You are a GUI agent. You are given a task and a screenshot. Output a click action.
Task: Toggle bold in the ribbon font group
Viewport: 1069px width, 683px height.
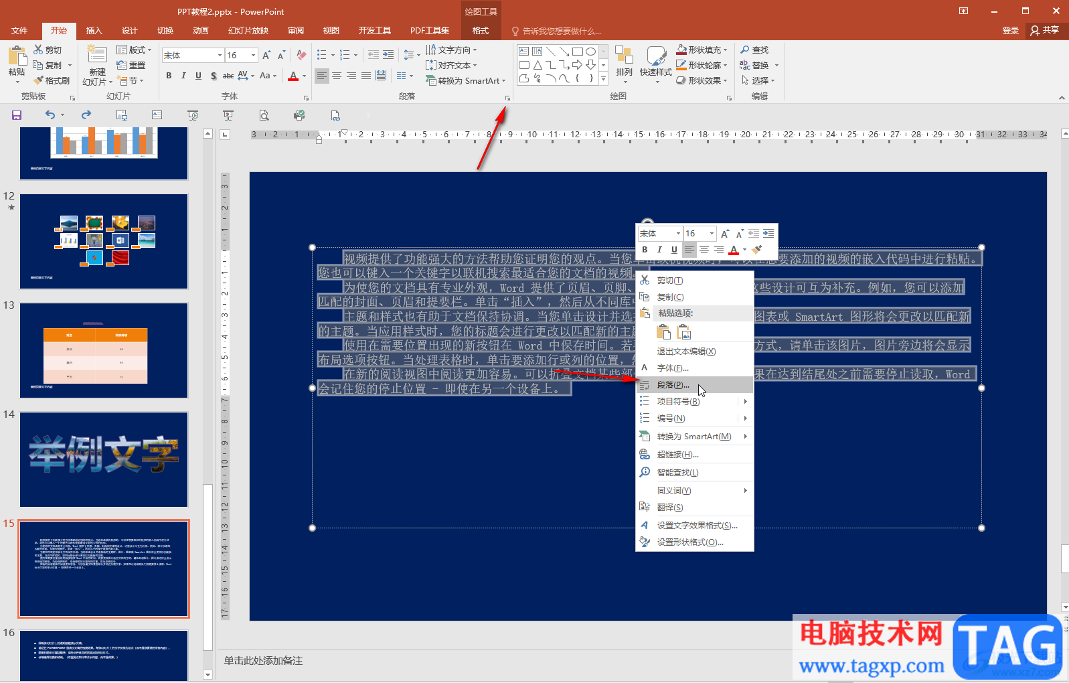tap(169, 76)
